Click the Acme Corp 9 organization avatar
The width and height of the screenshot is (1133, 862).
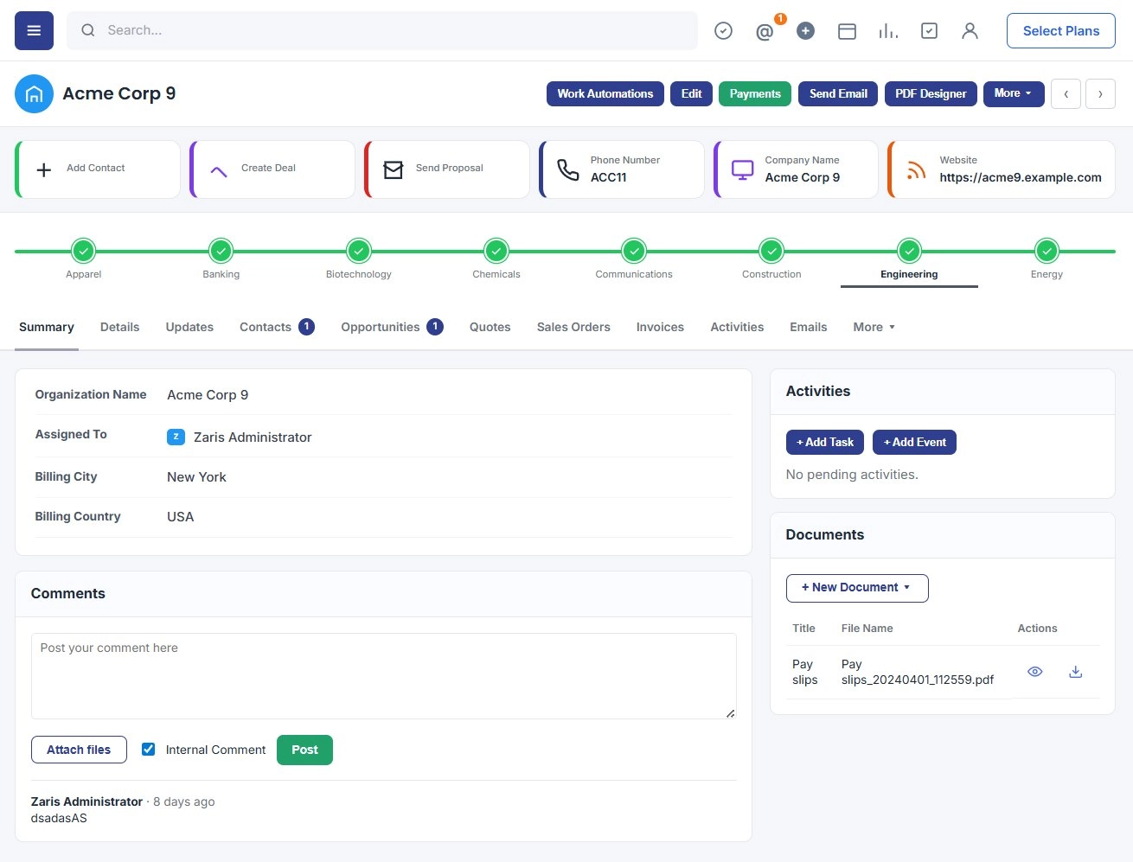pyautogui.click(x=34, y=93)
